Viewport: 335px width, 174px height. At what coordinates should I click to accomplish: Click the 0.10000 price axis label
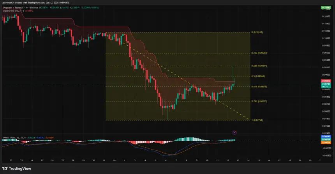point(326,38)
